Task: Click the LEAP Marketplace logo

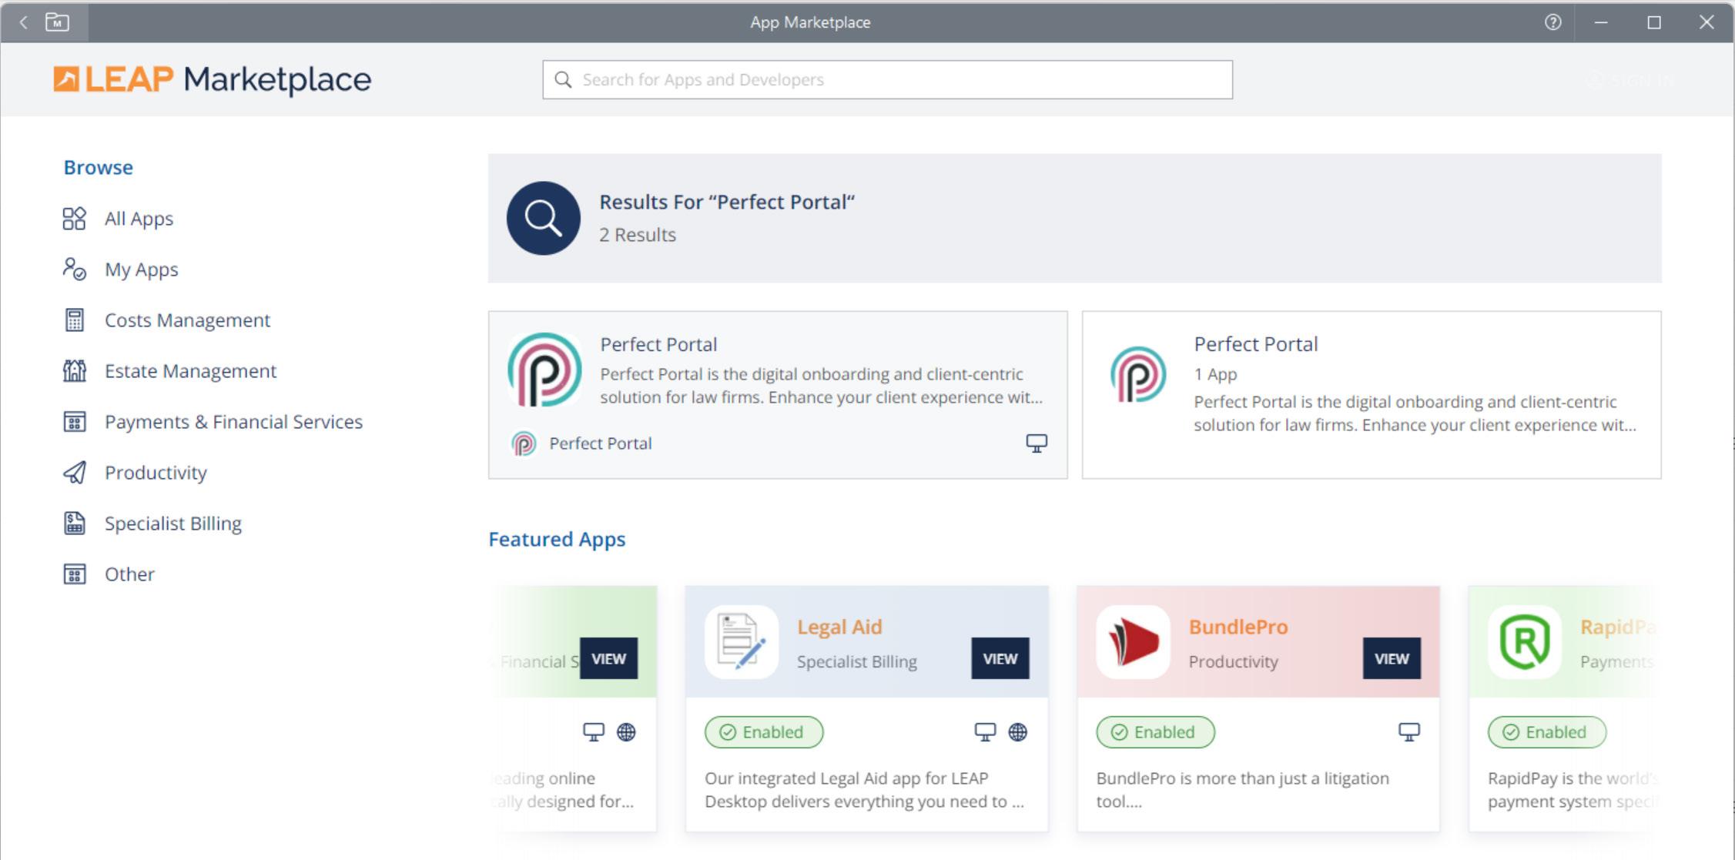Action: (213, 79)
